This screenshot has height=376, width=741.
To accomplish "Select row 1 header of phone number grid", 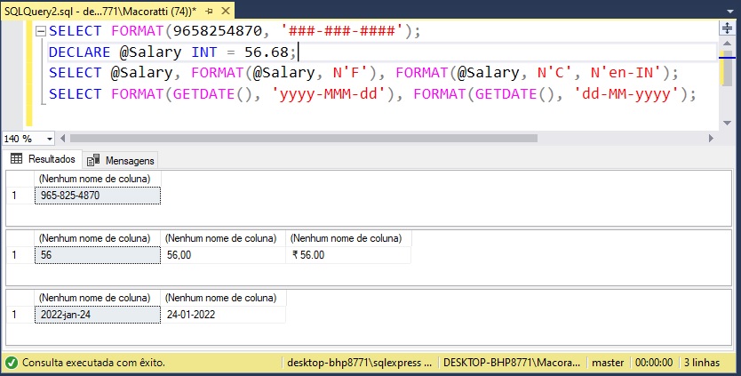I will click(x=20, y=196).
